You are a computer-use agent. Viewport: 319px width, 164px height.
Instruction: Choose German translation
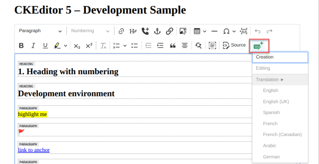(280, 157)
